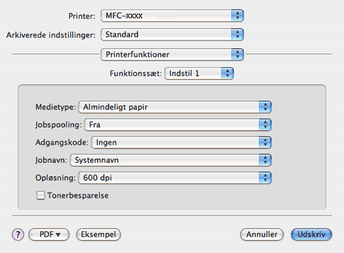Click the Indstil 1 stepper arrows
The width and height of the screenshot is (344, 253).
coord(228,74)
